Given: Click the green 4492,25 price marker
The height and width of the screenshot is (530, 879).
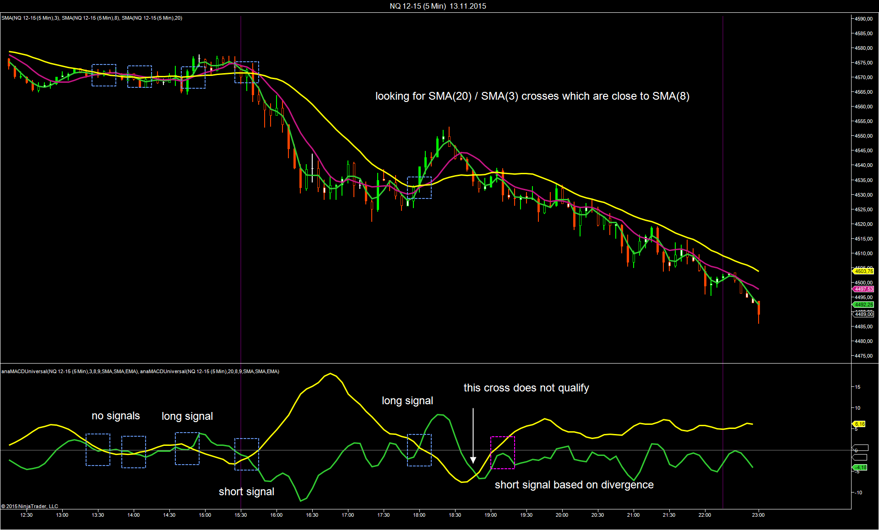Looking at the screenshot, I should pyautogui.click(x=863, y=305).
